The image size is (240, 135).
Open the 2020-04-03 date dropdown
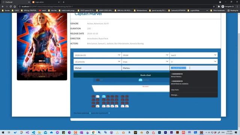(97, 55)
